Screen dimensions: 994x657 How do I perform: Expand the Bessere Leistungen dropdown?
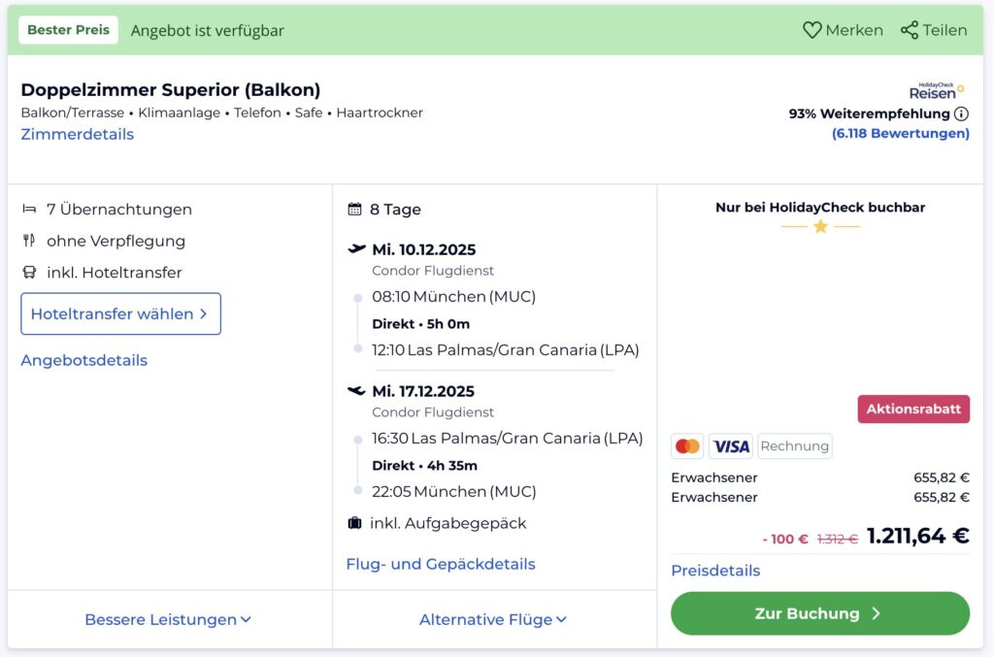coord(168,619)
